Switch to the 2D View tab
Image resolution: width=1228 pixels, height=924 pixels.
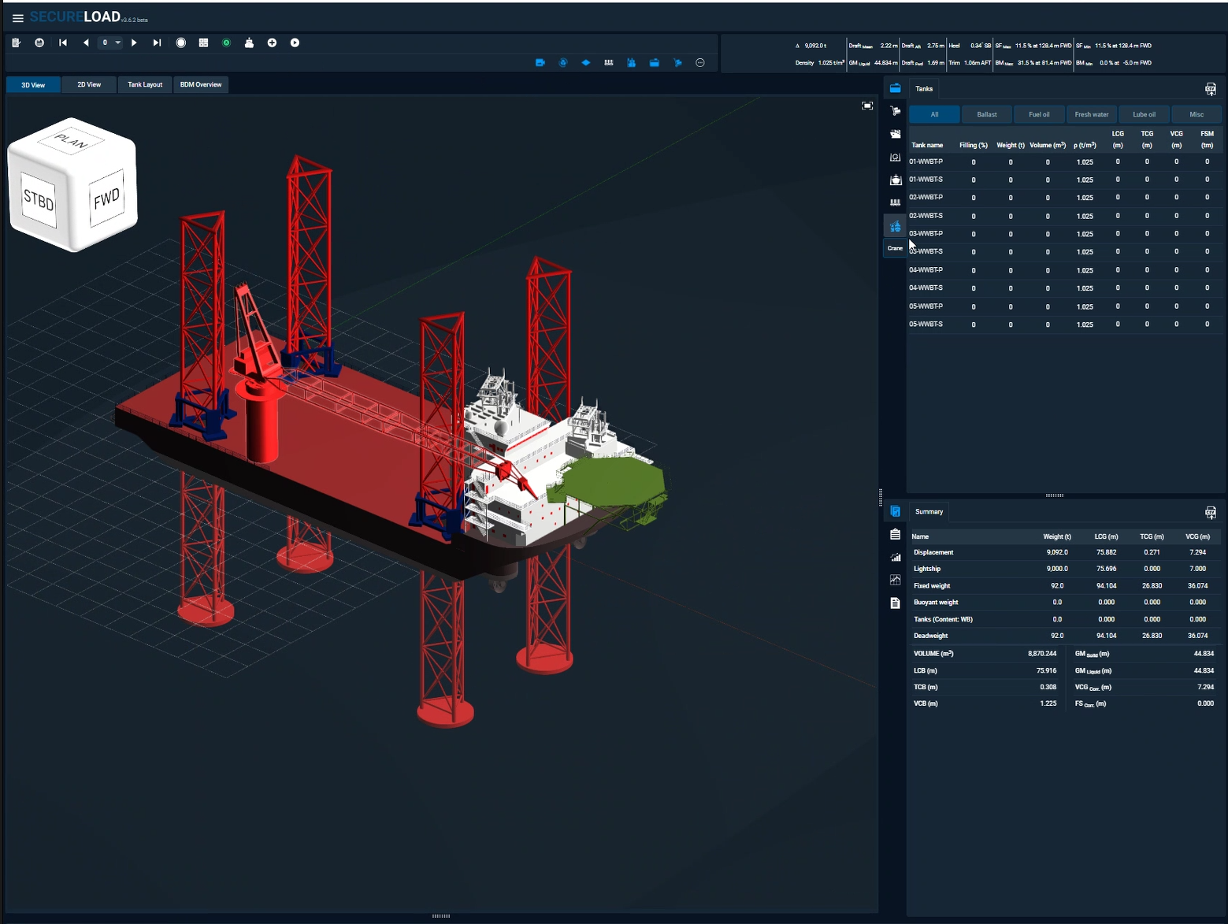click(x=89, y=85)
